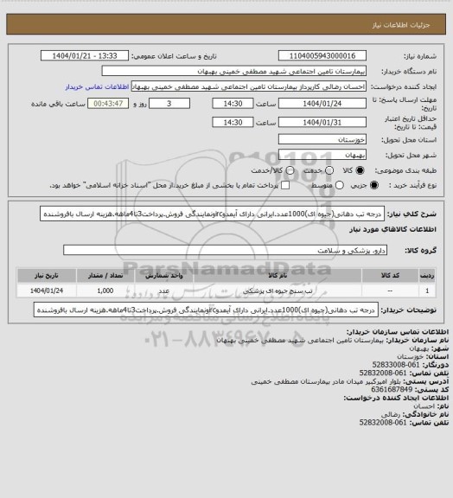
Task: Click the response deadline date 1404/01/24 field
Action: click(x=322, y=104)
